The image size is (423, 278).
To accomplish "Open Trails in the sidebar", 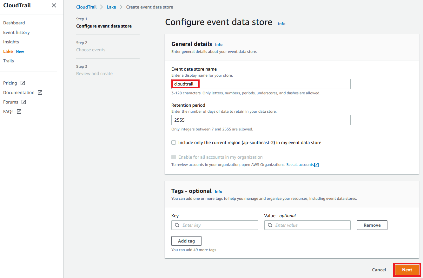I will [9, 61].
